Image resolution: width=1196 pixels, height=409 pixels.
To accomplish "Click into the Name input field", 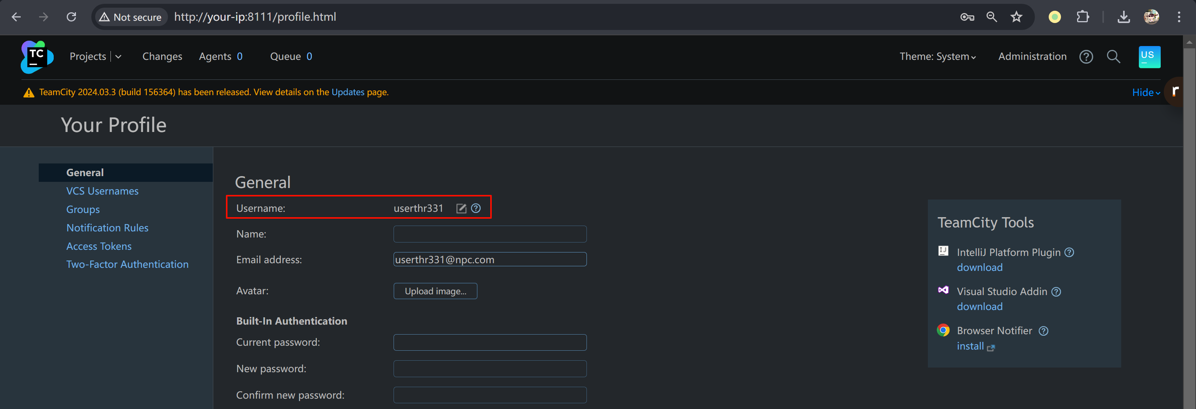I will tap(490, 234).
